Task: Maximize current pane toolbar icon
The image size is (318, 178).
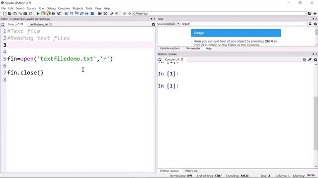Action: coord(99,13)
